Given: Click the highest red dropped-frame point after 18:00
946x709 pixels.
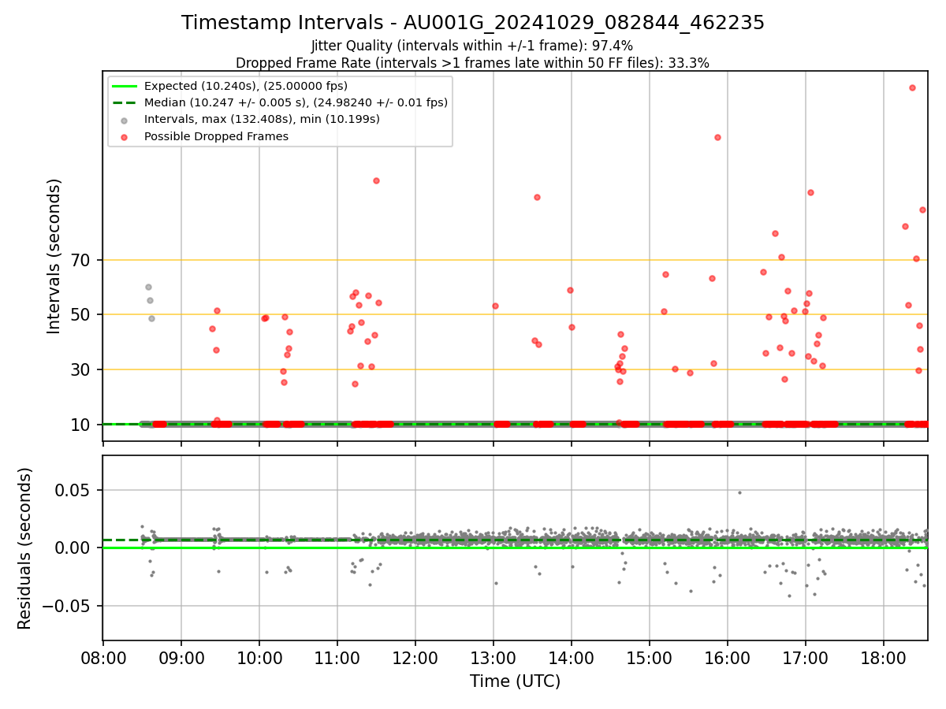Looking at the screenshot, I should point(912,87).
